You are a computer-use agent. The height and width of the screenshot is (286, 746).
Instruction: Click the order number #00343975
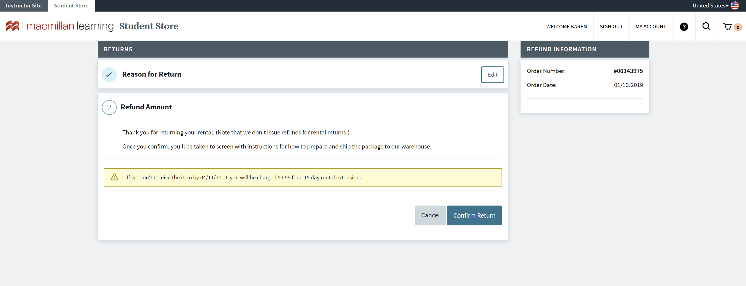[x=628, y=71]
